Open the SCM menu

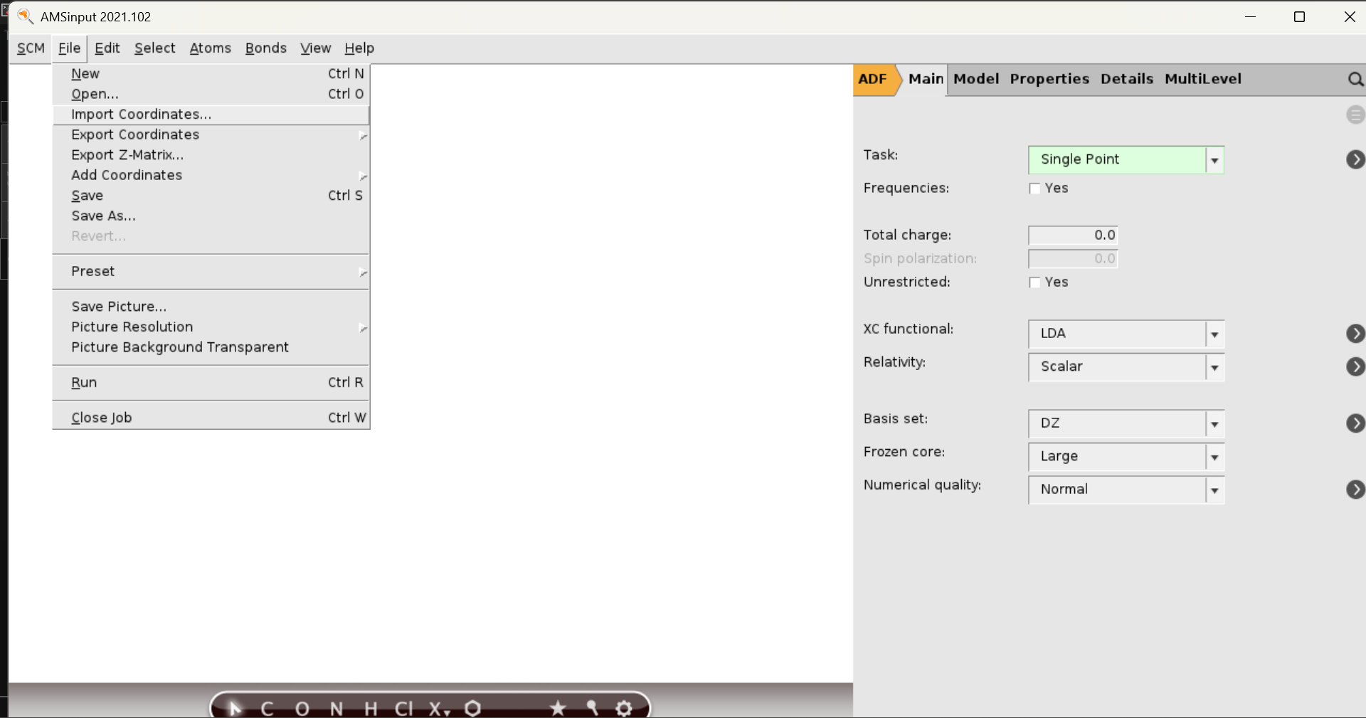pyautogui.click(x=31, y=48)
